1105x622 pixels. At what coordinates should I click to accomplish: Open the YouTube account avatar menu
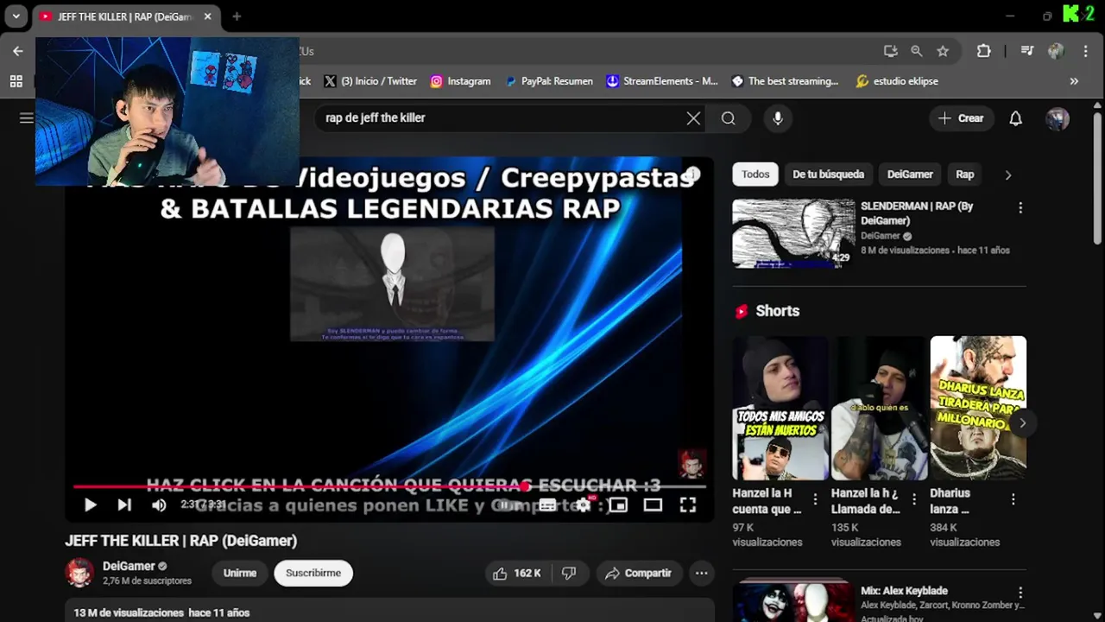1058,118
